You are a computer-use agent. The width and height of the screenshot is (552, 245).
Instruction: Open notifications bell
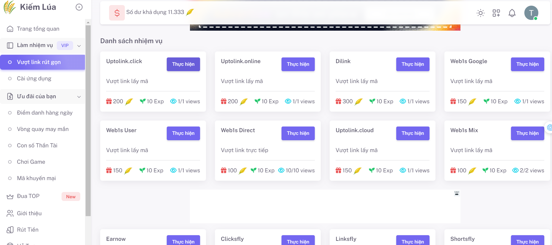point(512,13)
